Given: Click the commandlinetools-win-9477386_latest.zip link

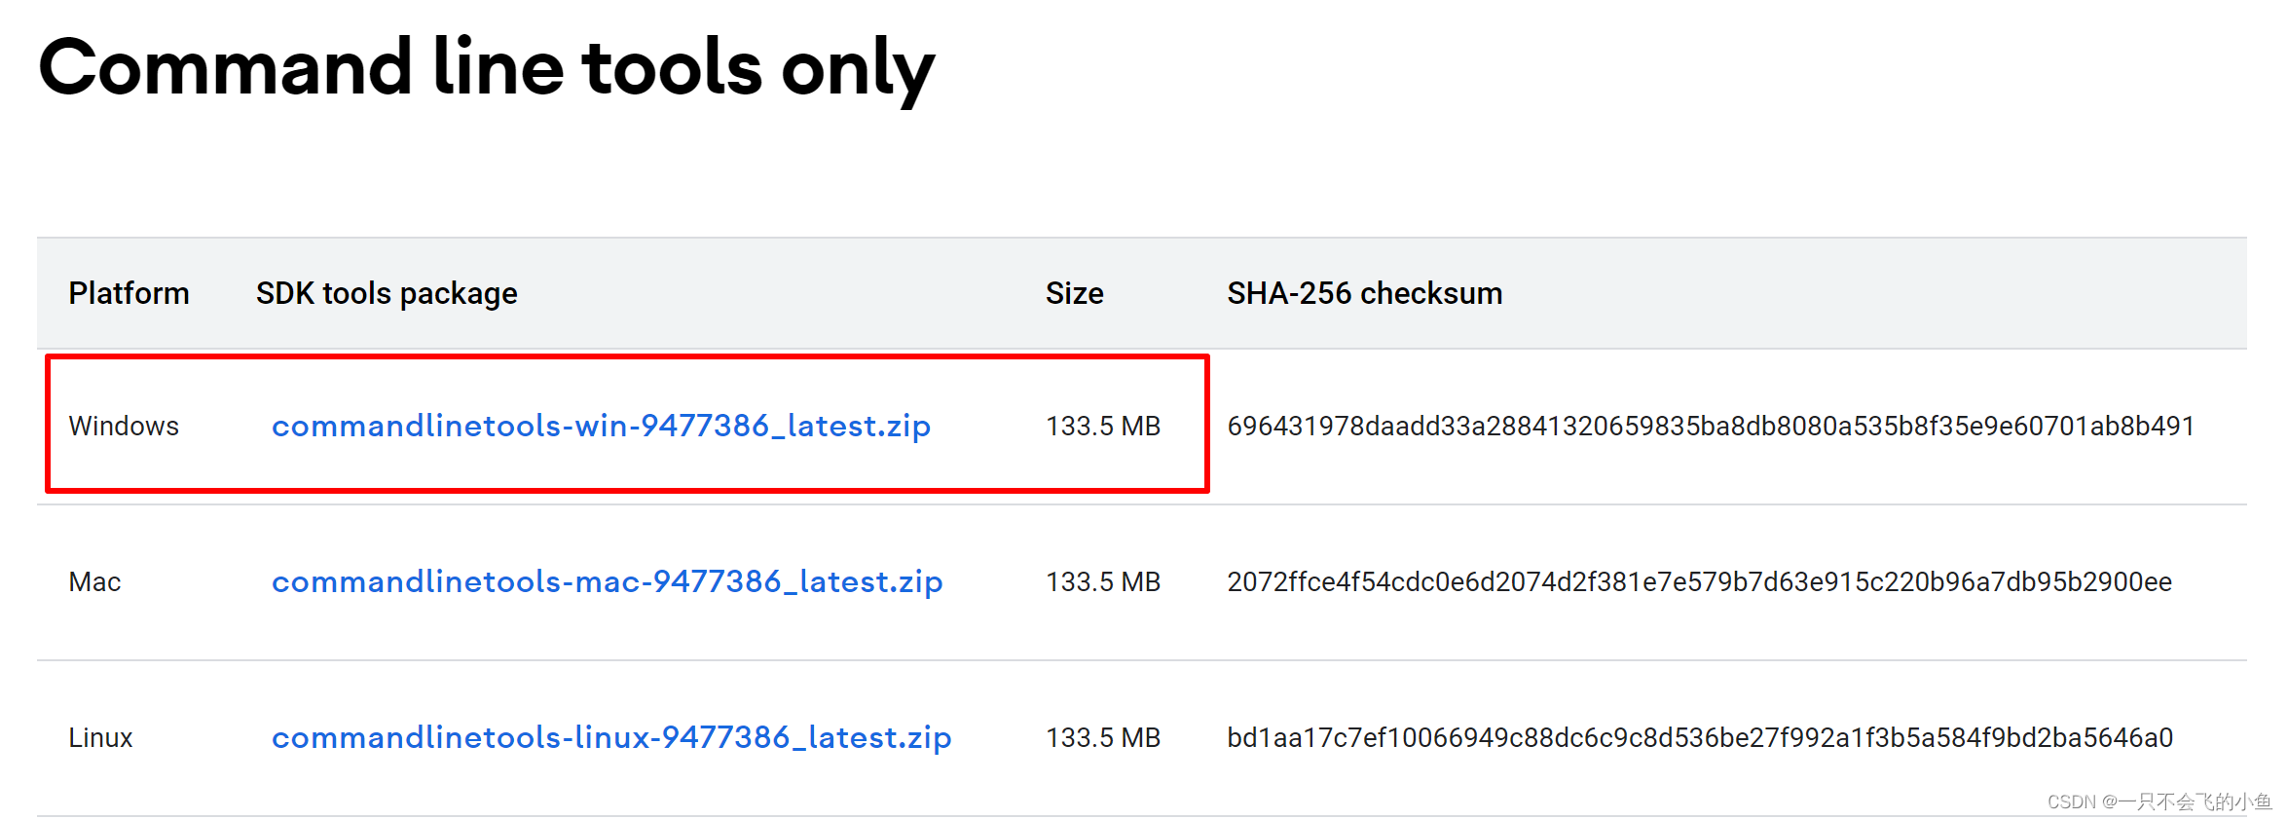Looking at the screenshot, I should tap(601, 426).
